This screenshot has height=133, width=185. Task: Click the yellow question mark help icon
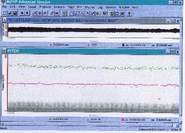[x=130, y=14]
